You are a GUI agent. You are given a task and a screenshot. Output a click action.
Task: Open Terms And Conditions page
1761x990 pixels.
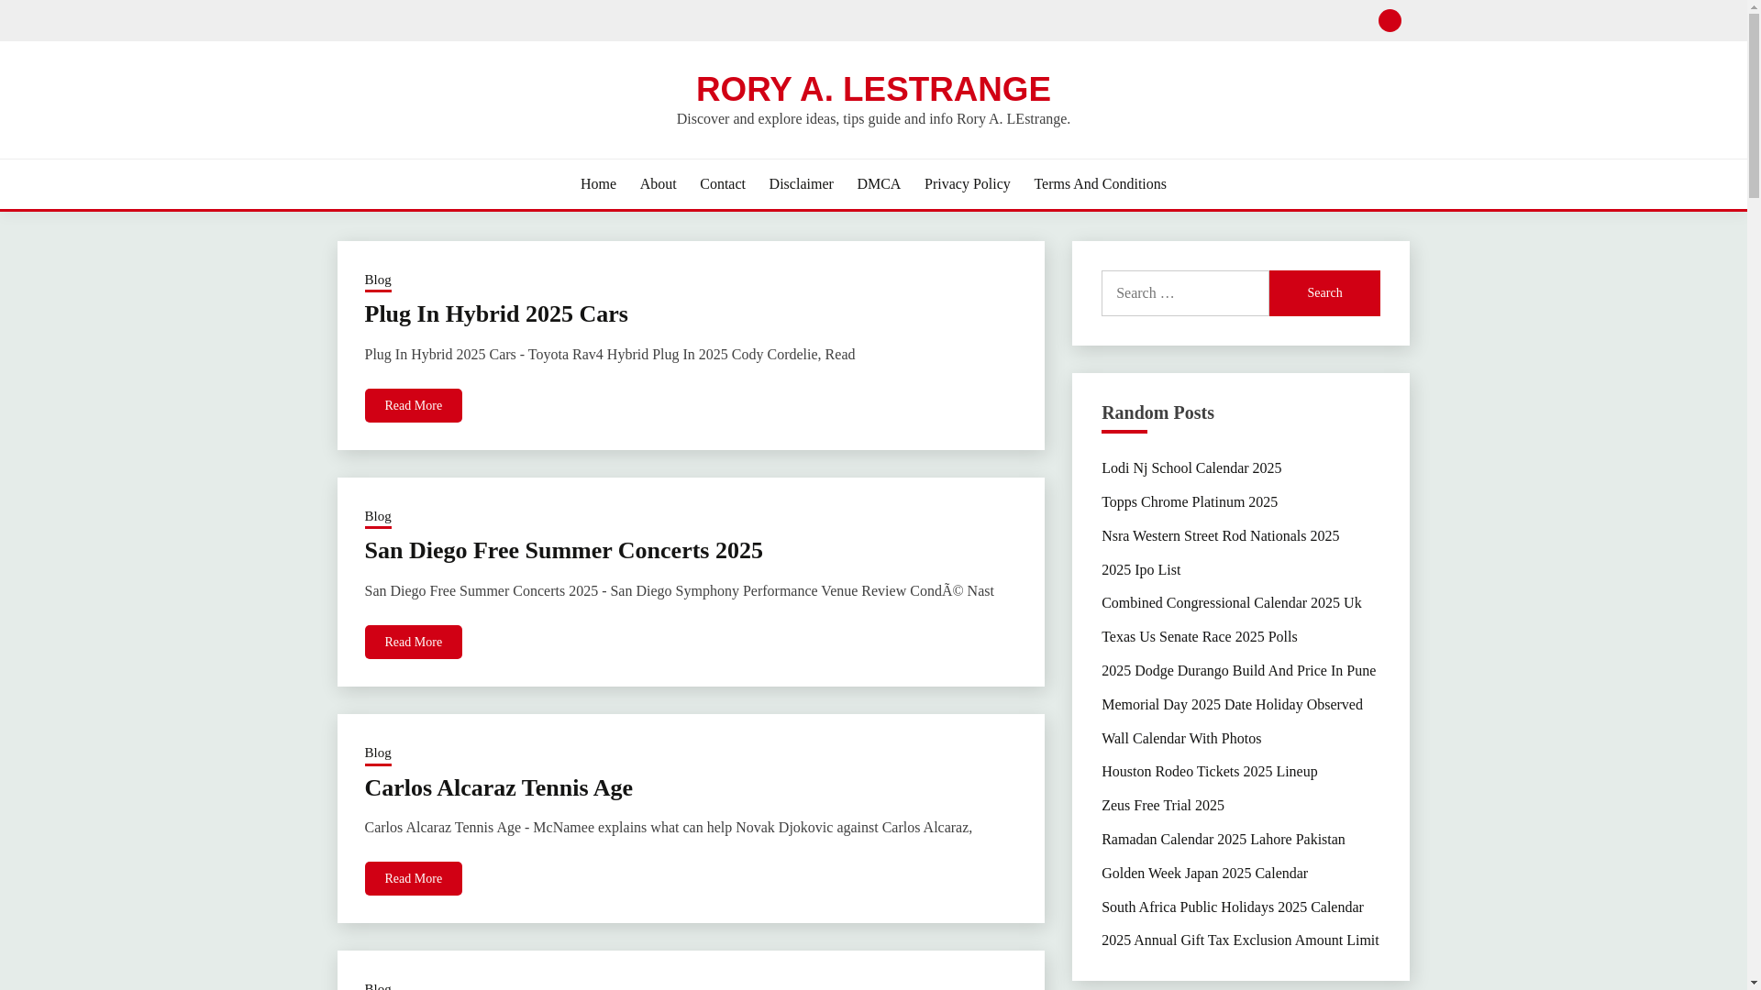[x=1100, y=184]
